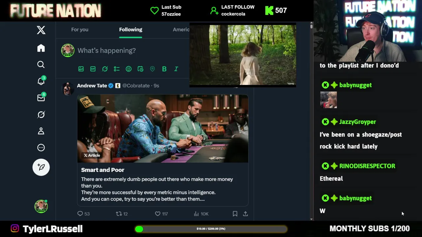Click the X Article badge on image
The width and height of the screenshot is (422, 237).
click(x=92, y=155)
